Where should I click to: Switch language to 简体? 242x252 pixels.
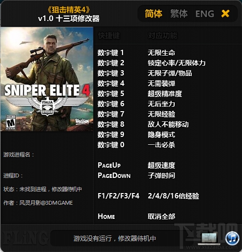click(154, 14)
